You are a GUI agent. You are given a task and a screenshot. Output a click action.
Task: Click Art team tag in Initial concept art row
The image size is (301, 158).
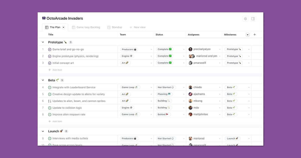[x=125, y=63]
